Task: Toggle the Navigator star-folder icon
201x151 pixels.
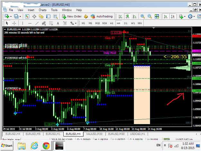Action: coord(41,16)
